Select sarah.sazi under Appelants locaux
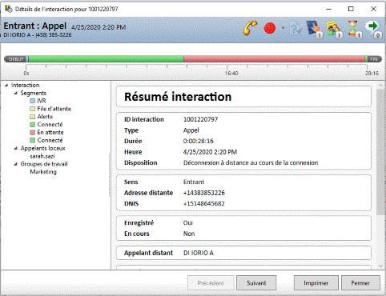The image size is (386, 296). click(42, 156)
